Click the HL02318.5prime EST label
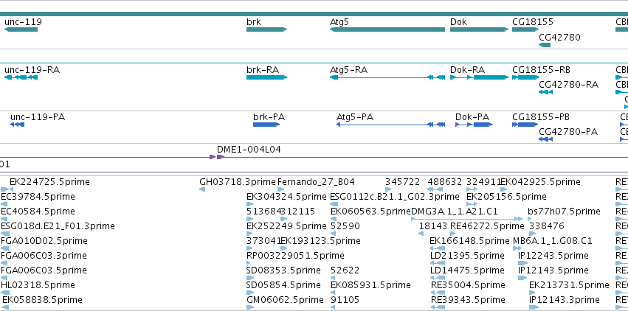Image resolution: width=628 pixels, height=311 pixels. 38,285
